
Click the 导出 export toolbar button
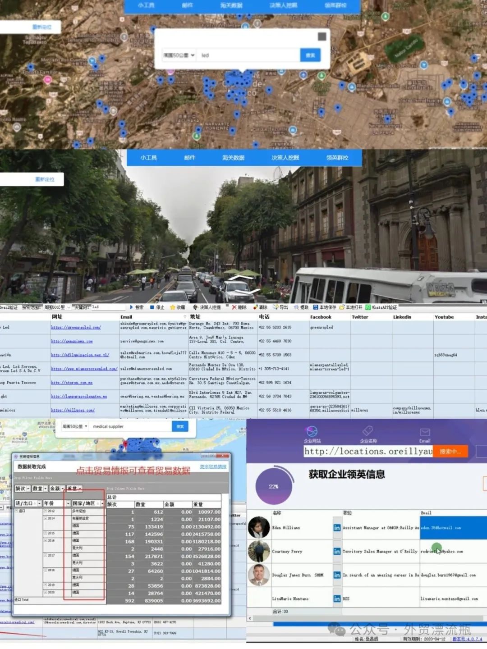pos(275,307)
